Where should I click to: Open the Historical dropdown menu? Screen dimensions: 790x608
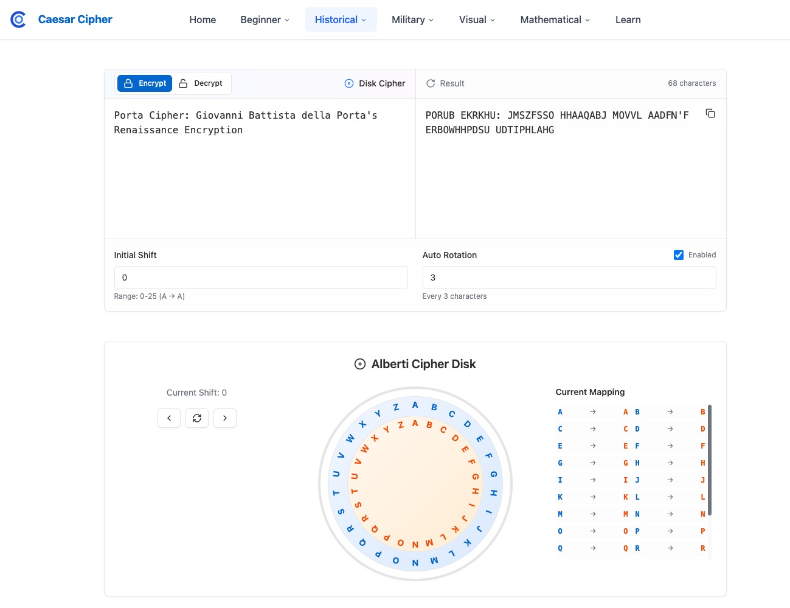(x=341, y=20)
